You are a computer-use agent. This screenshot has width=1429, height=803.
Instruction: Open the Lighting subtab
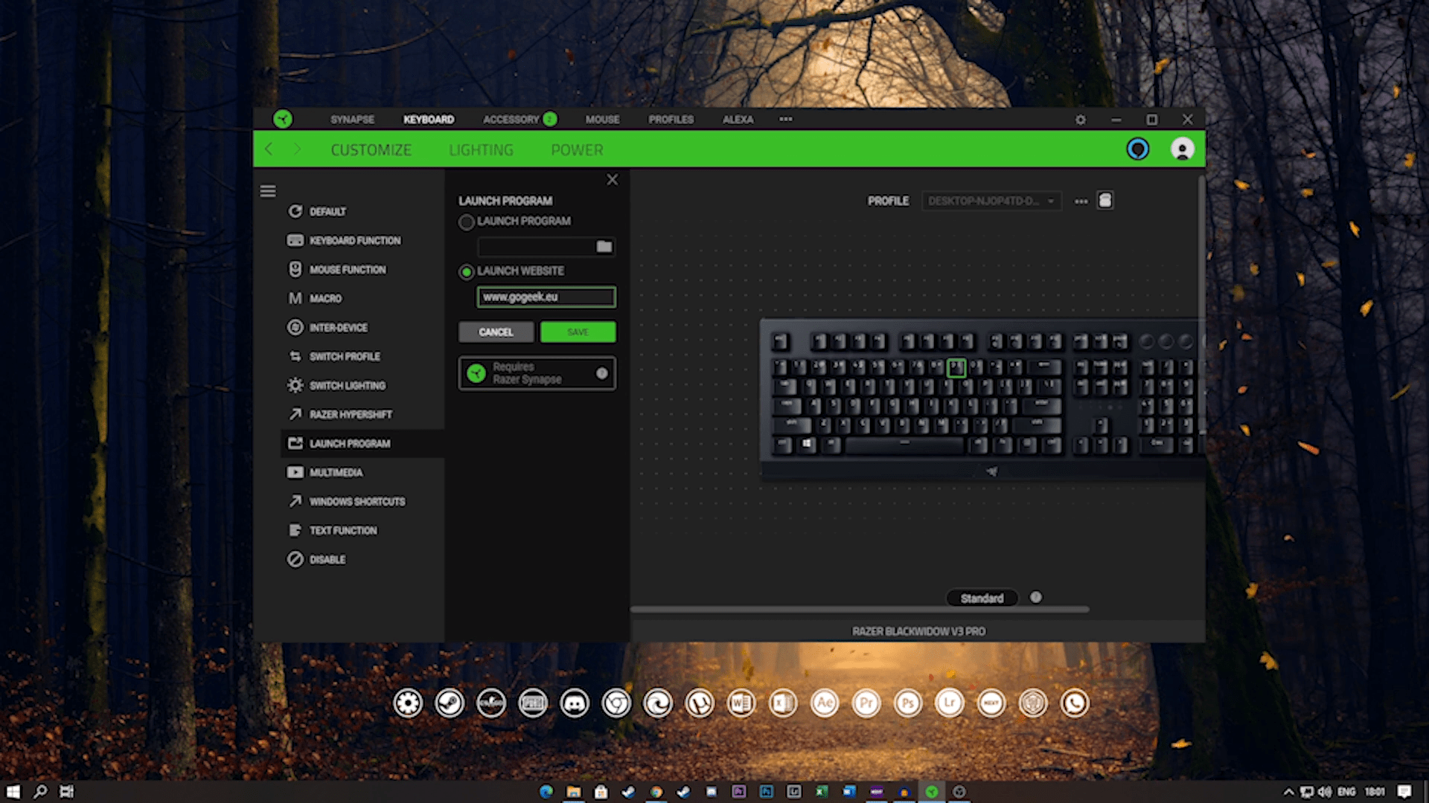(x=481, y=150)
